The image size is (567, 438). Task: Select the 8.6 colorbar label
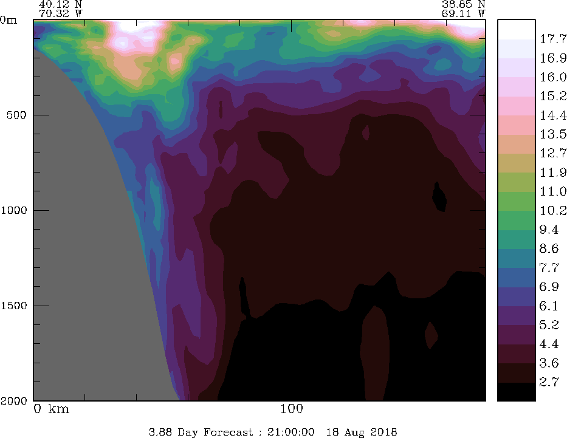[549, 248]
